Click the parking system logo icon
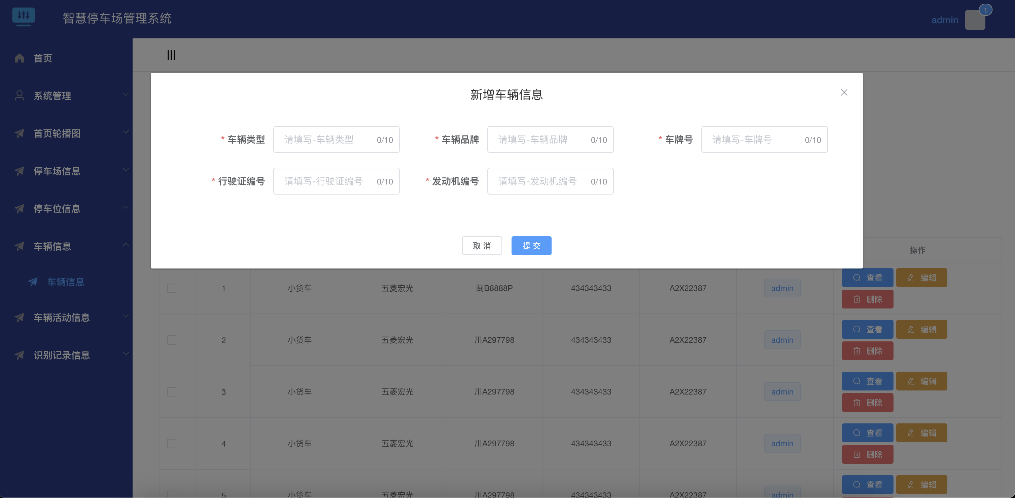The image size is (1015, 498). (24, 17)
